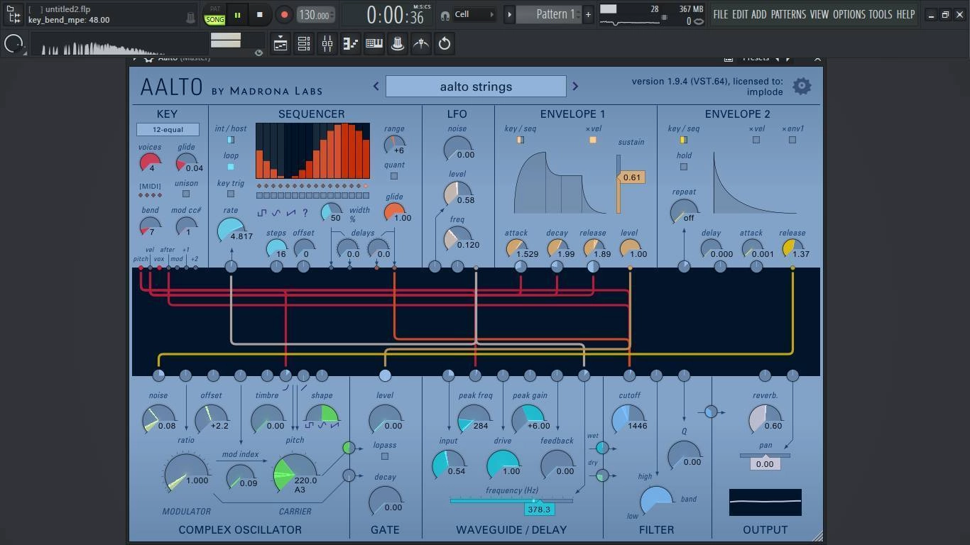Click the browser/pattern tree icon at top-left
970x545 pixels.
pos(13,14)
